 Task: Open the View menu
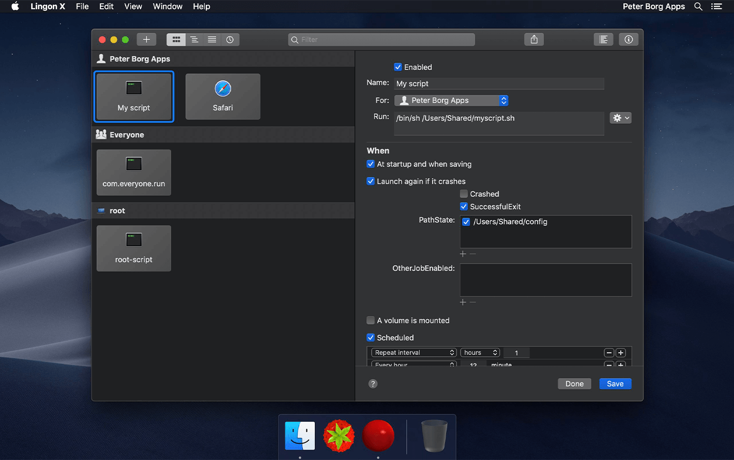[133, 6]
